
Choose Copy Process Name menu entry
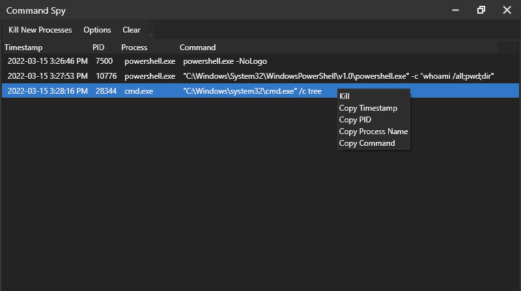[x=373, y=132]
